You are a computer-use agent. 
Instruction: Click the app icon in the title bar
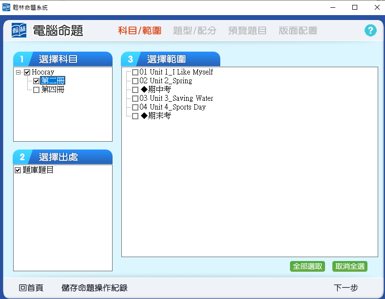6,7
